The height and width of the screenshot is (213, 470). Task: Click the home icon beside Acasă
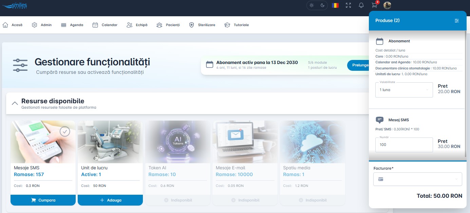[5, 24]
